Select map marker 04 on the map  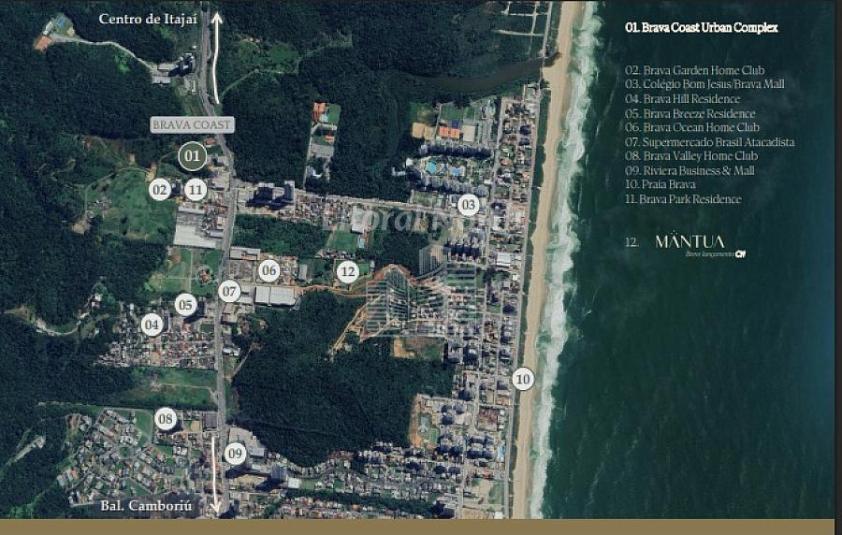[x=152, y=325]
